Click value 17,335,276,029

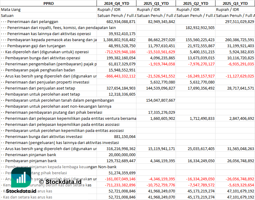tap(161, 113)
